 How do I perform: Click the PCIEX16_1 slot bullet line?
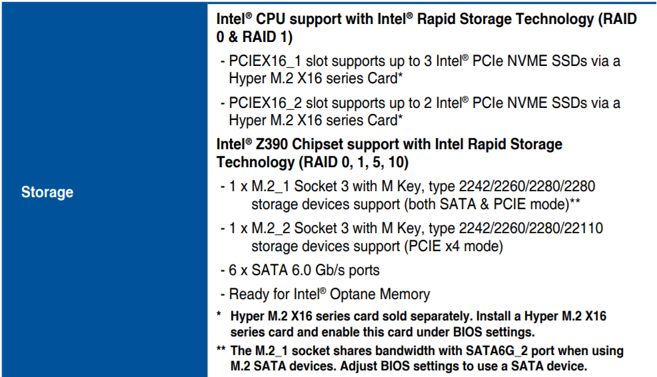[420, 69]
